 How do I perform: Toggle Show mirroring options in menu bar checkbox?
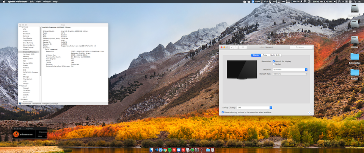[x=223, y=112]
